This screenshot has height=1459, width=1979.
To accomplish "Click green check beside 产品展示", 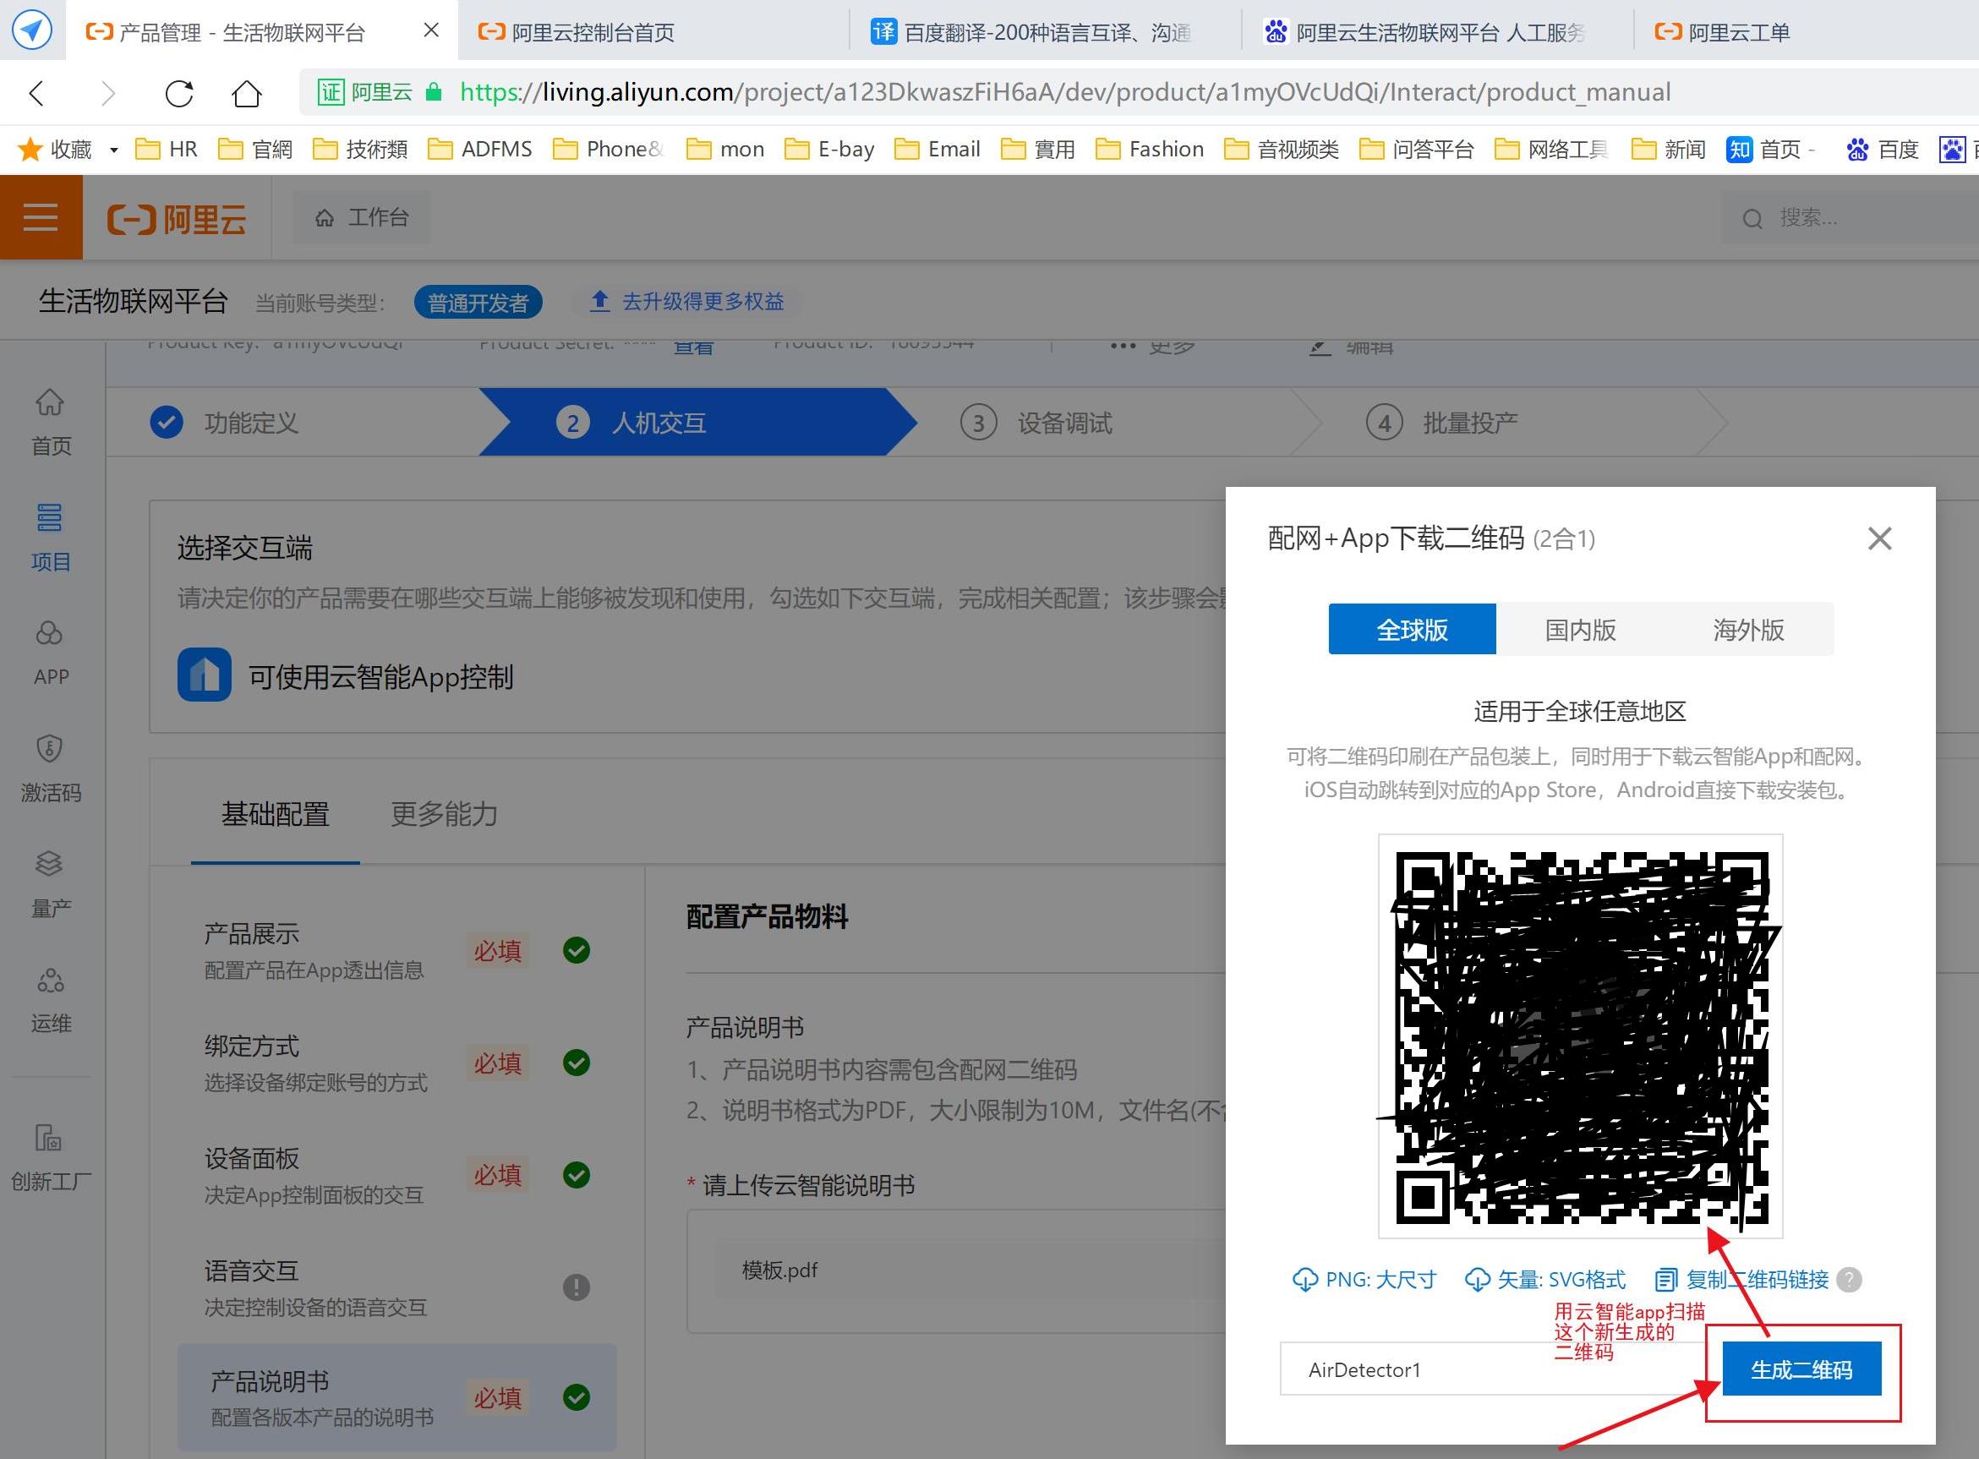I will [577, 950].
